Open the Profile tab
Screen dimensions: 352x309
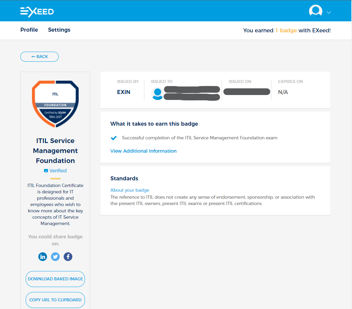pos(29,30)
